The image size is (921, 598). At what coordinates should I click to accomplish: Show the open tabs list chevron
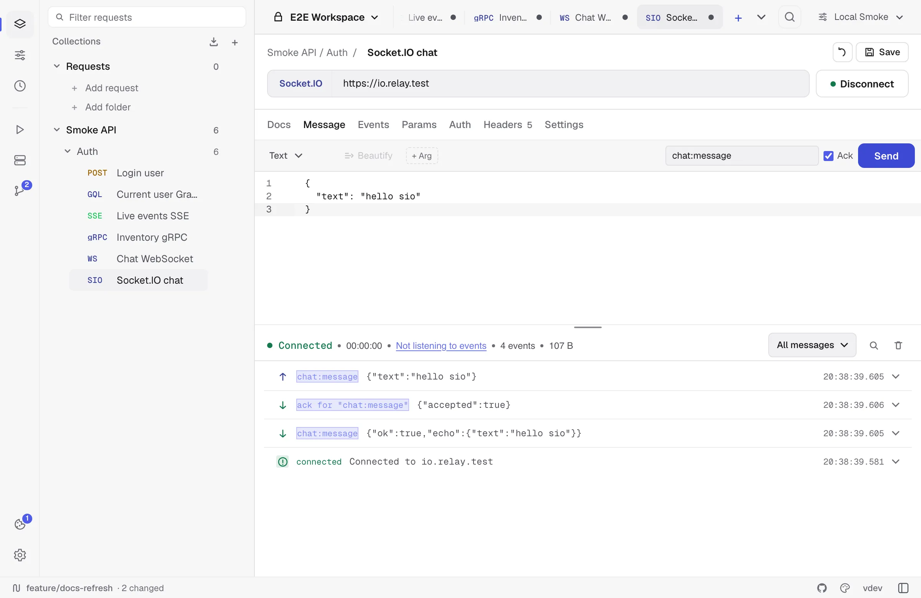coord(761,17)
